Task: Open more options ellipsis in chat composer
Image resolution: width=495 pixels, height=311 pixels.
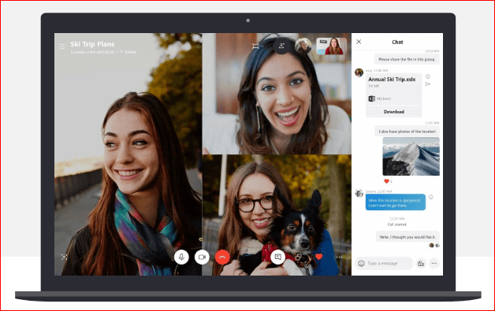Action: coord(434,264)
